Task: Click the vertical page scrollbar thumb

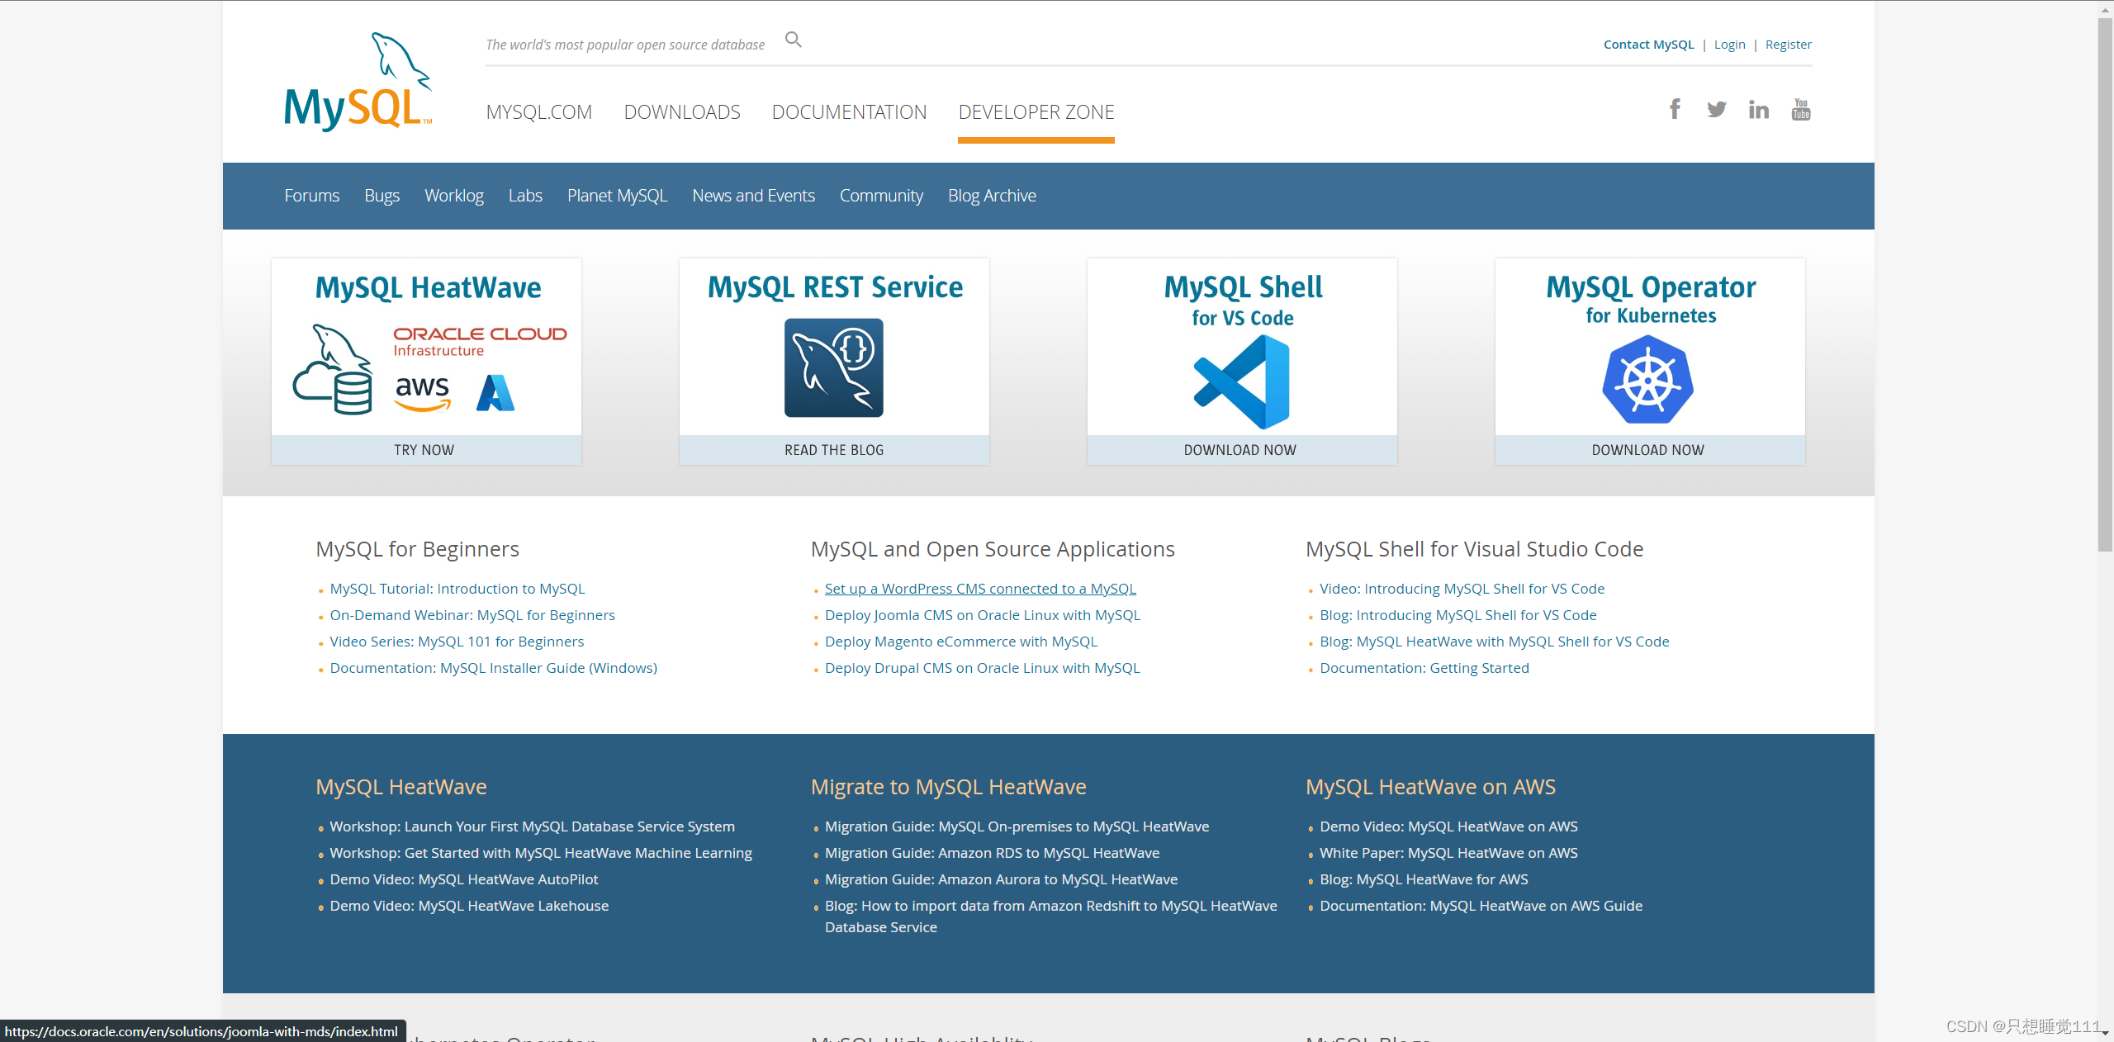Action: click(x=2105, y=285)
